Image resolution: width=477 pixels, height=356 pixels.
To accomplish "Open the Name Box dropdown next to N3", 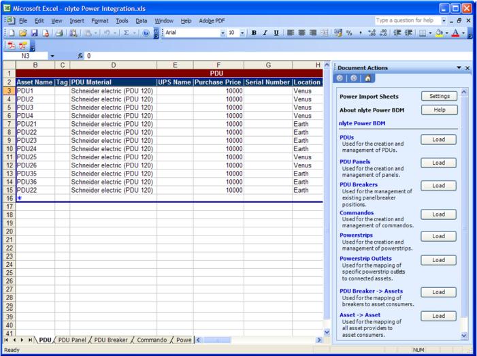I will [x=52, y=56].
